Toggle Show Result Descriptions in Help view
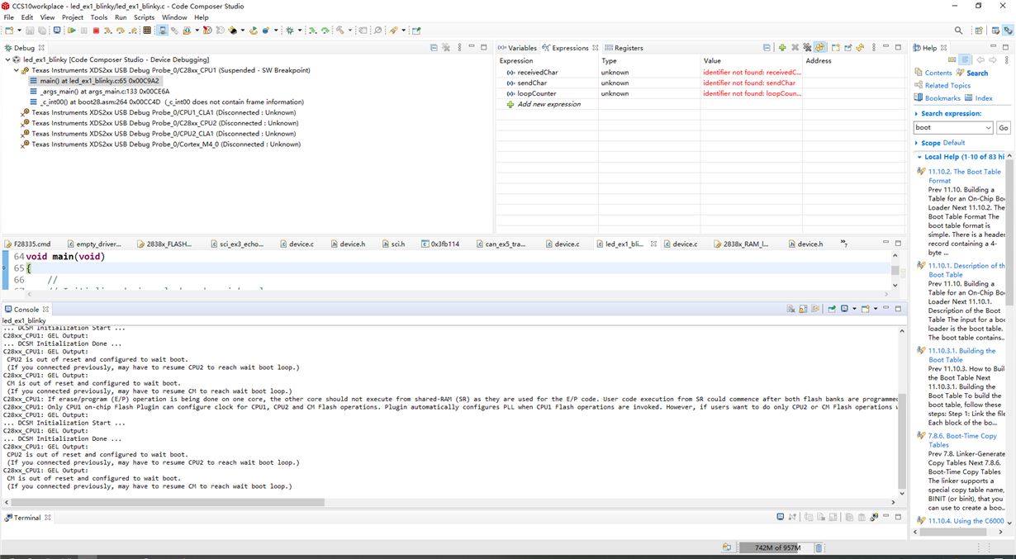 click(x=965, y=60)
